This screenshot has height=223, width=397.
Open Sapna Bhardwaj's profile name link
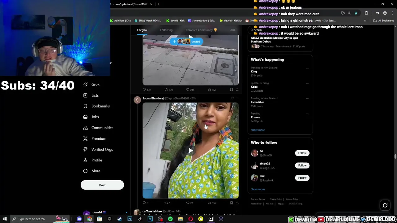[x=153, y=98]
